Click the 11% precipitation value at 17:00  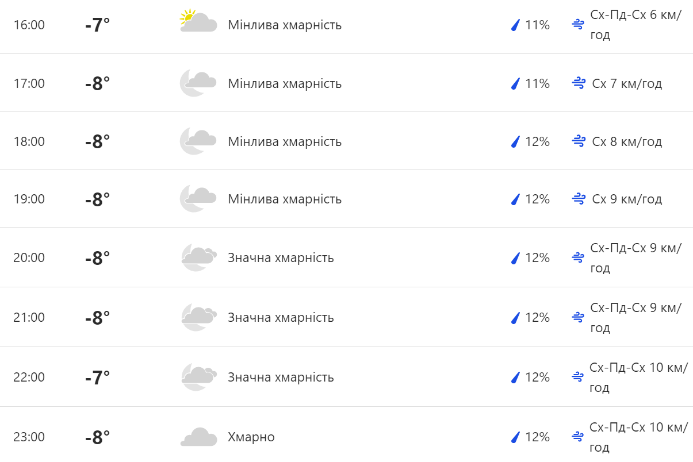[x=537, y=83]
